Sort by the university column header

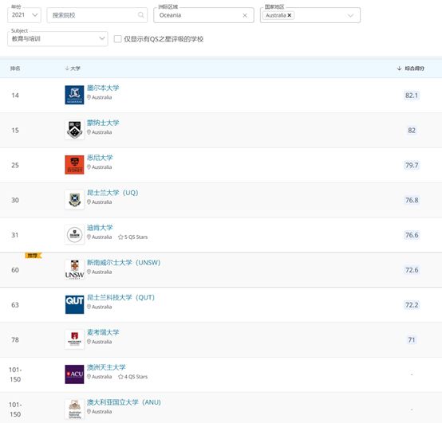pyautogui.click(x=73, y=69)
